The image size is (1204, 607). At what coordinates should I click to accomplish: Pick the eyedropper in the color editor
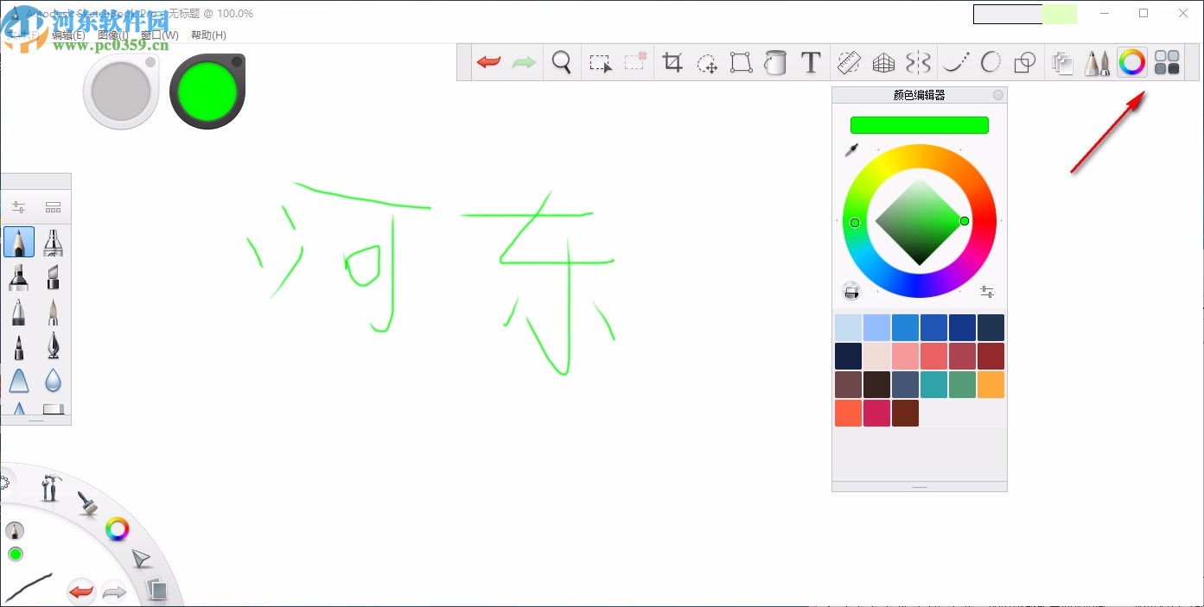tap(850, 149)
